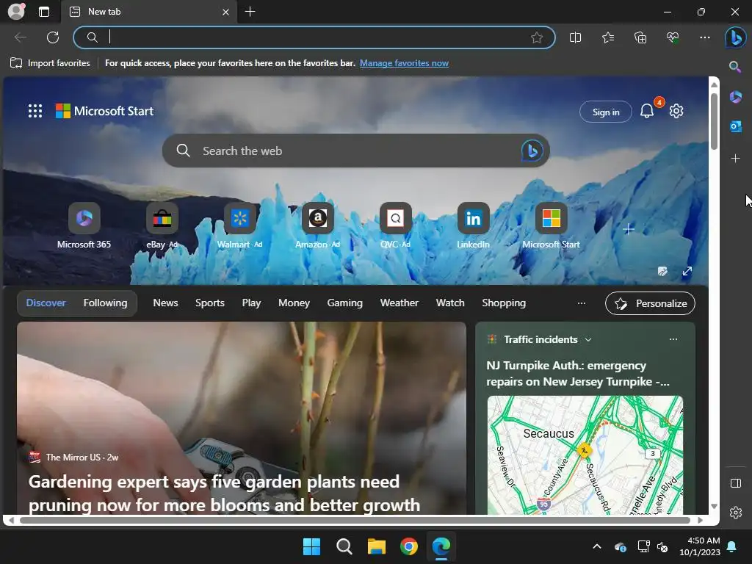This screenshot has width=752, height=564.
Task: Open the Amazon quick link
Action: pos(317,226)
